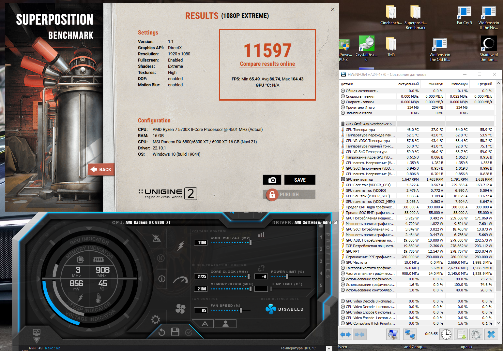Click the Core Voltage value field 1100
This screenshot has width=503, height=351.
point(201,243)
